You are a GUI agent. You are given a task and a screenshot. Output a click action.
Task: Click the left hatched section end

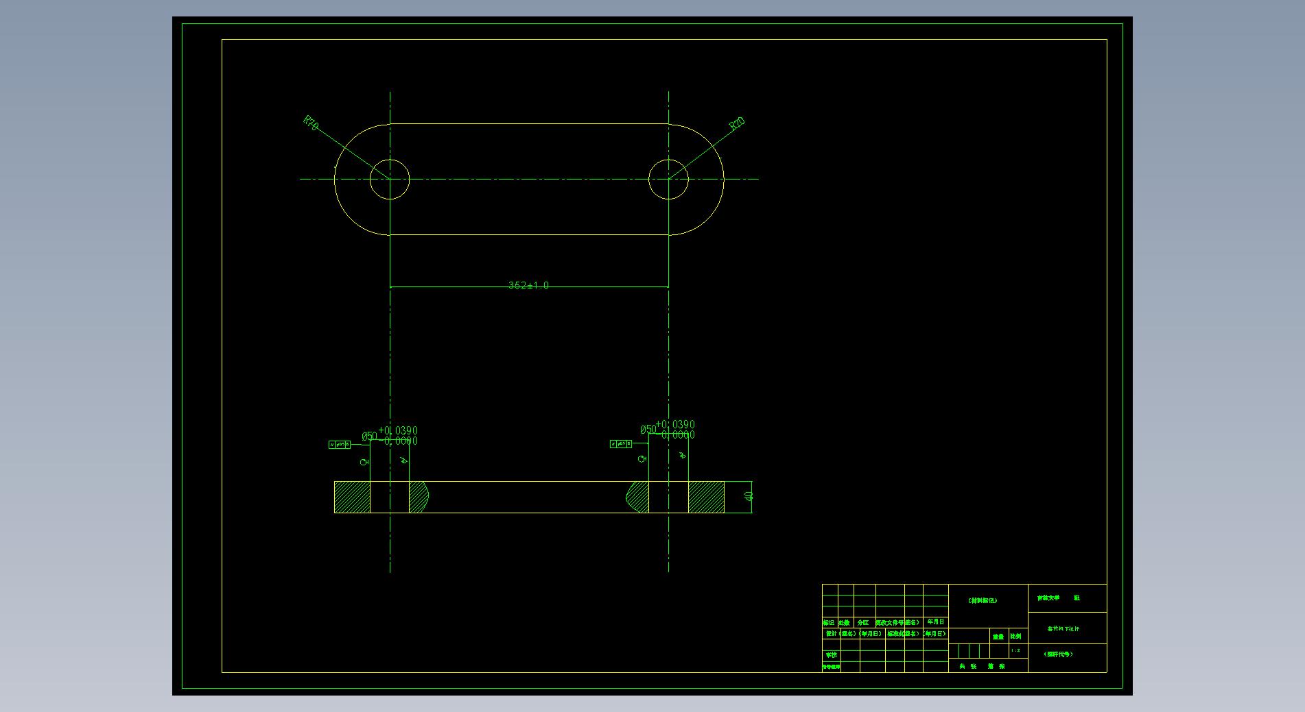tap(352, 497)
